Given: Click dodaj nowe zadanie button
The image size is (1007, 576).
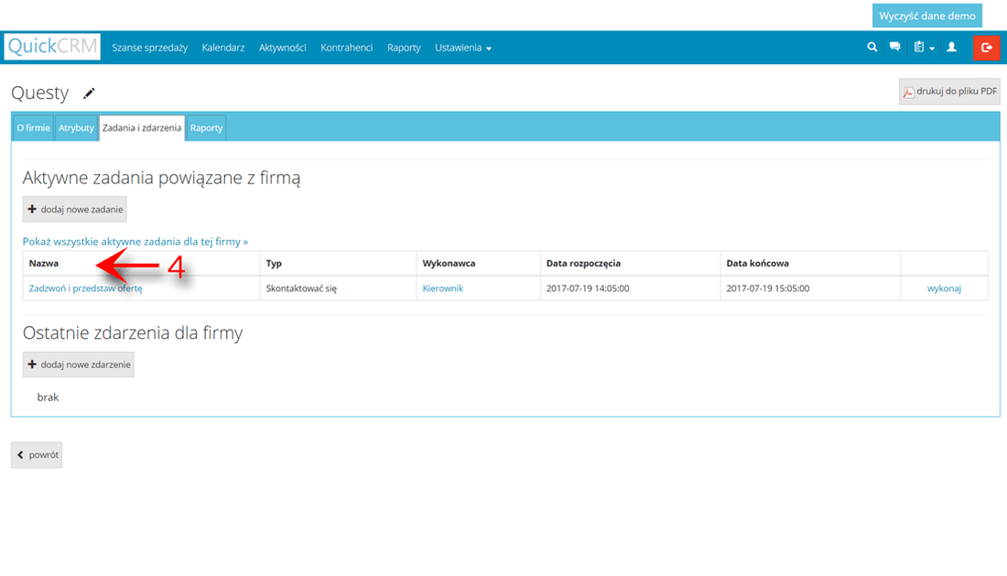Looking at the screenshot, I should pyautogui.click(x=74, y=210).
